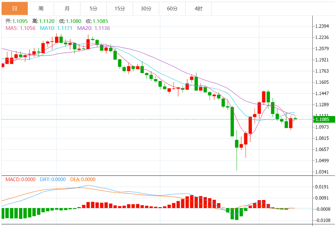Click the 1.1447 price axis label
Screen dimensions: 335x226
[x=322, y=93]
